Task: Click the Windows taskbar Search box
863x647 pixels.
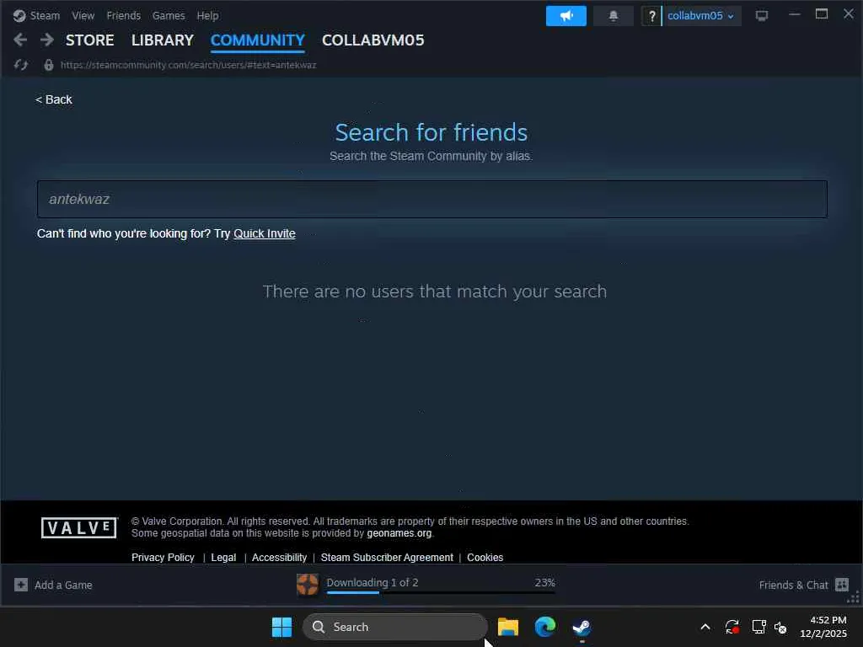Action: pyautogui.click(x=395, y=627)
